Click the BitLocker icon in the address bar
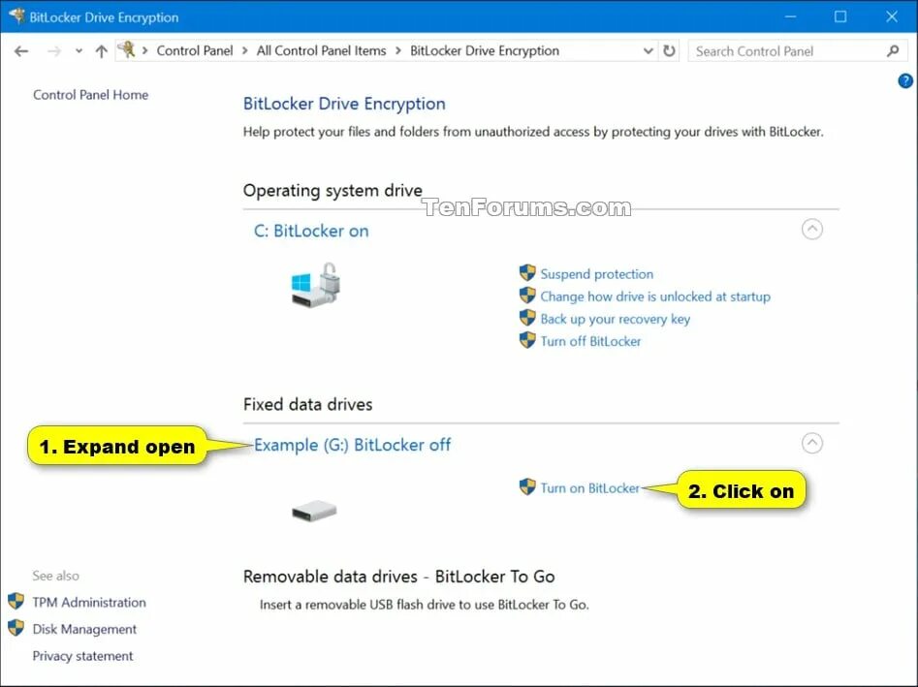Viewport: 918px width, 687px height. click(127, 50)
